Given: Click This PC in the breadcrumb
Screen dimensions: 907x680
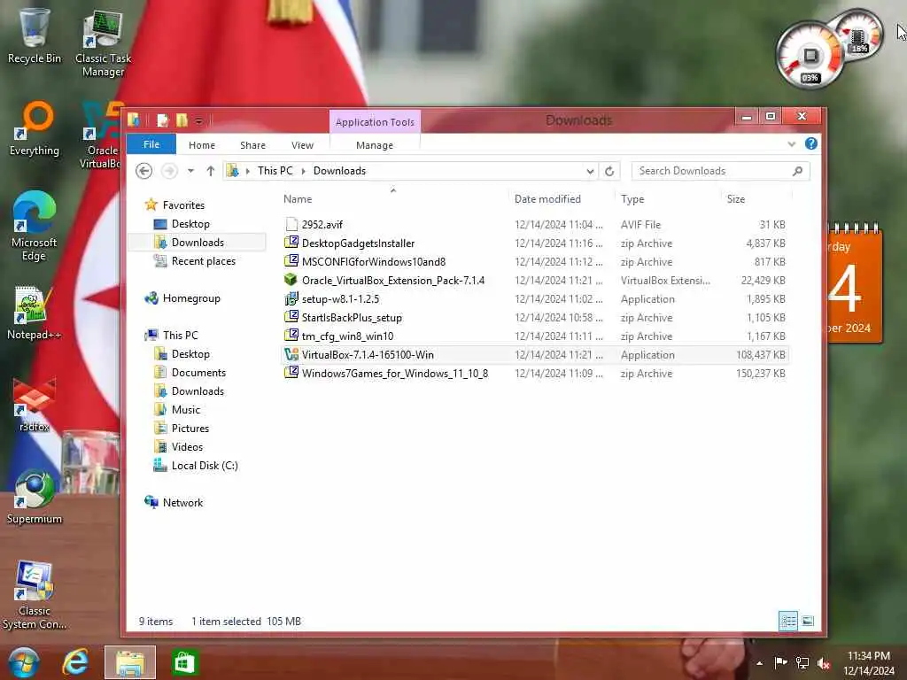Looking at the screenshot, I should coord(275,171).
